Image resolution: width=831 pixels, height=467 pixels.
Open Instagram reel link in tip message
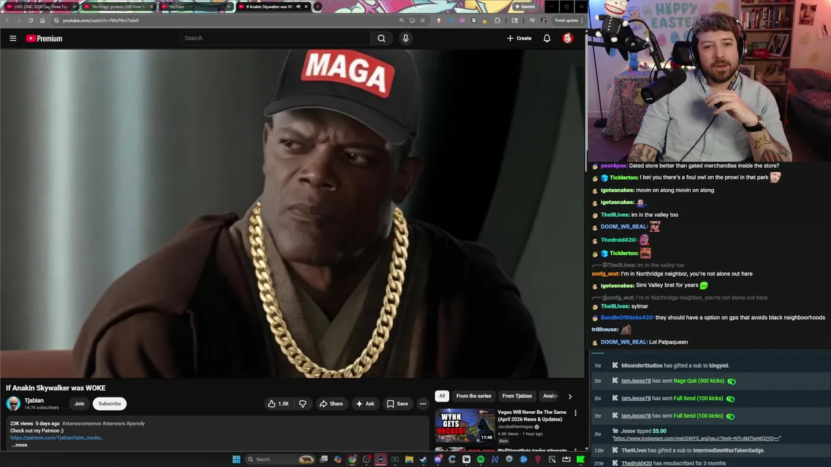697,438
